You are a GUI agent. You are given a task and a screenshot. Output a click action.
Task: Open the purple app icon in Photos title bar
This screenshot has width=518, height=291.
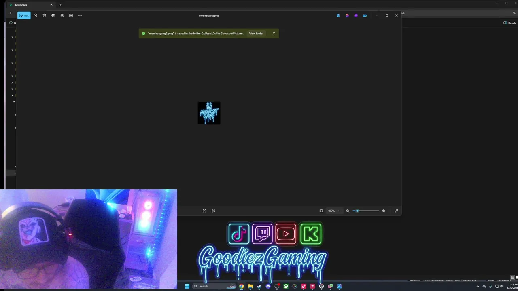click(x=356, y=15)
